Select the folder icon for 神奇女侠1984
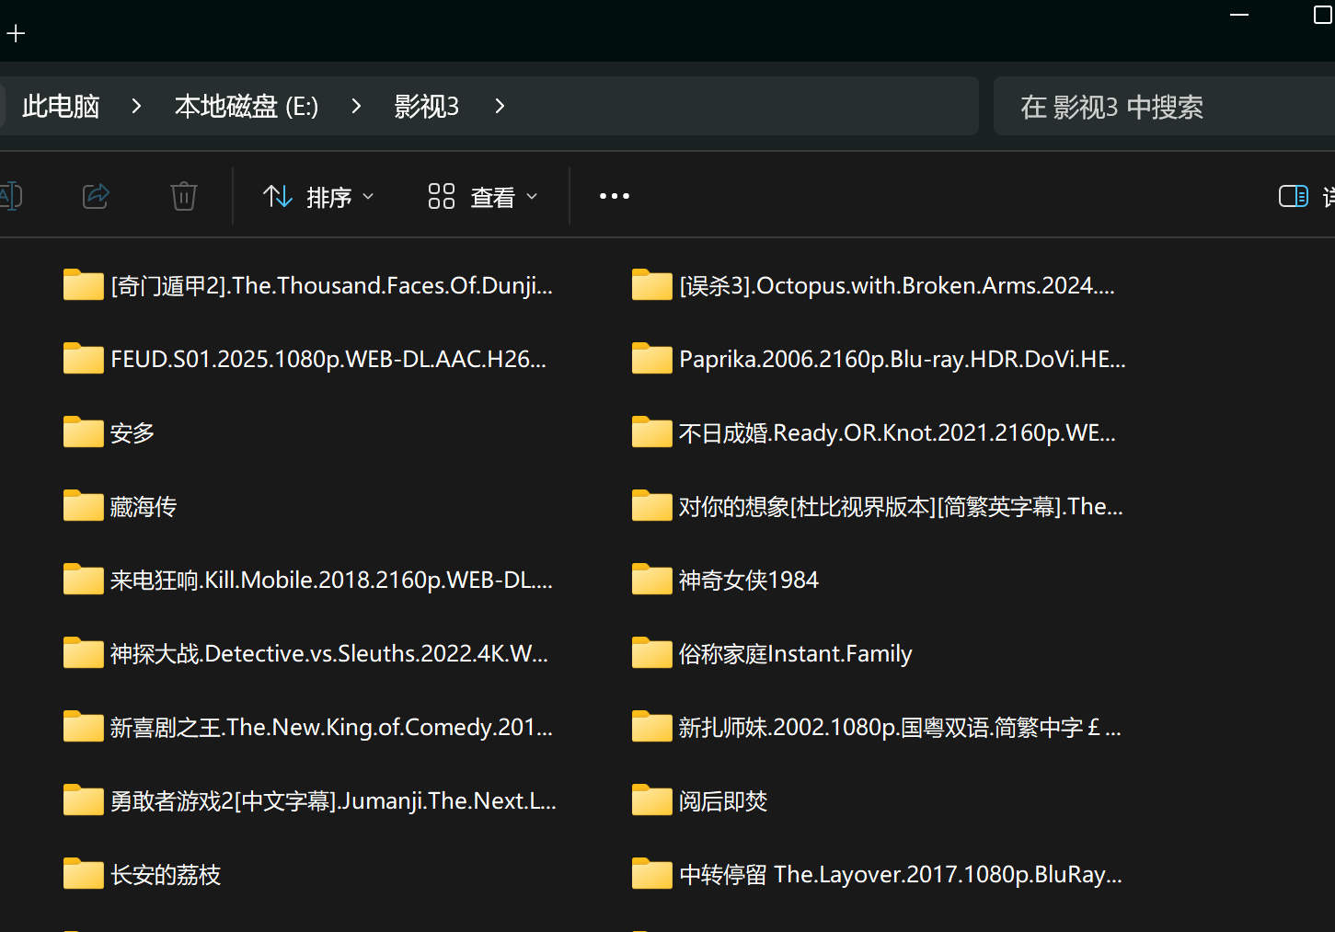This screenshot has height=932, width=1335. [651, 580]
